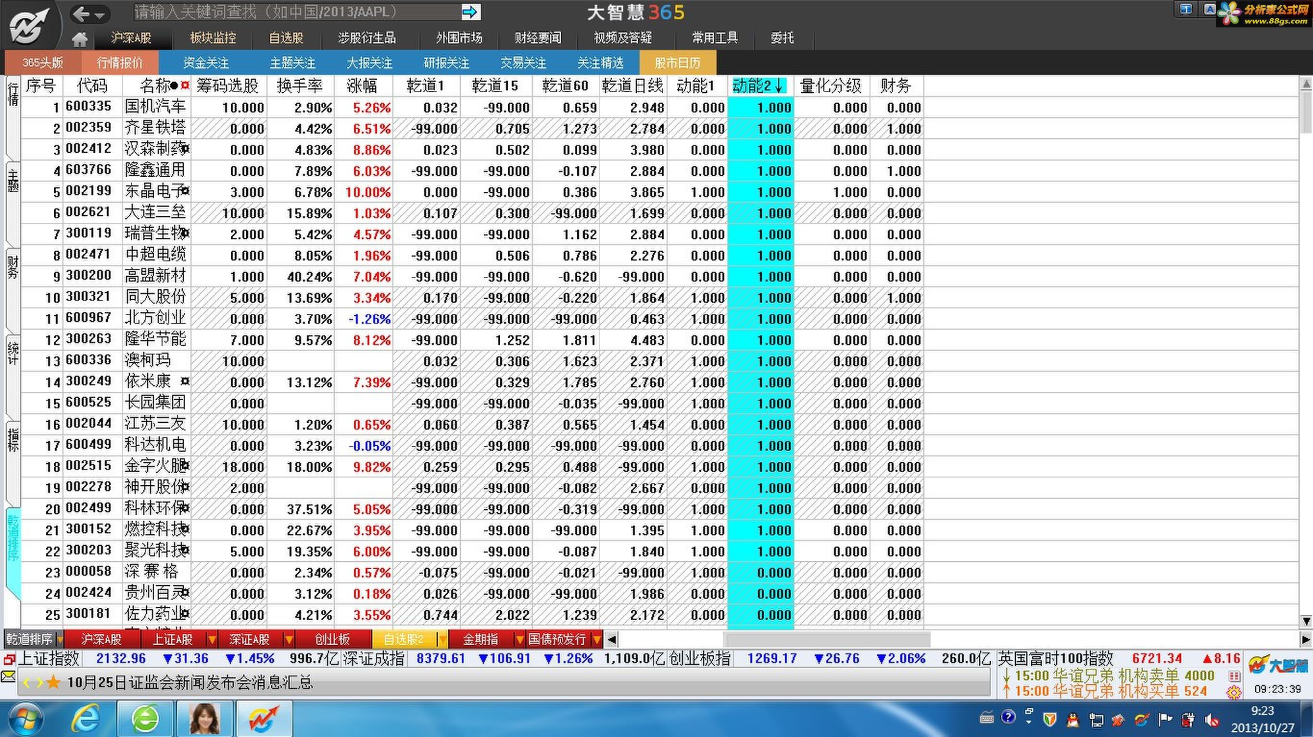1313x737 pixels.
Task: Switch to the 关注精选 tab
Action: [x=600, y=62]
